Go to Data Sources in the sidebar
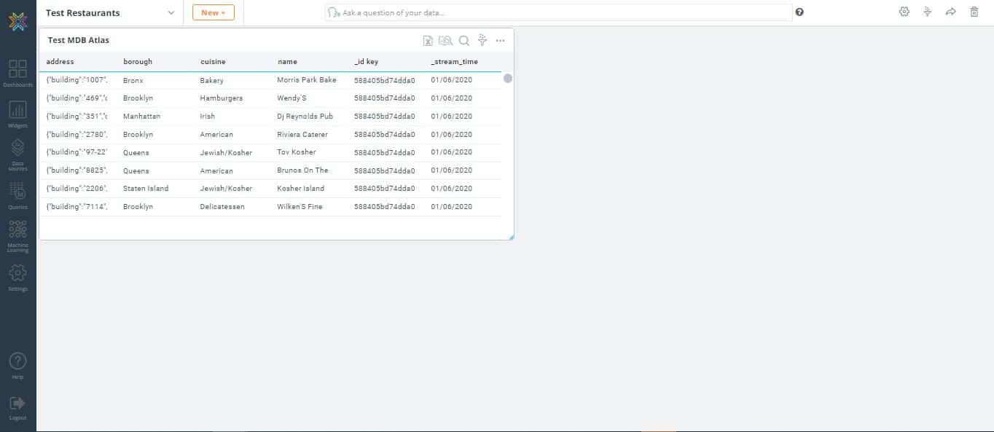This screenshot has height=432, width=994. (x=17, y=154)
